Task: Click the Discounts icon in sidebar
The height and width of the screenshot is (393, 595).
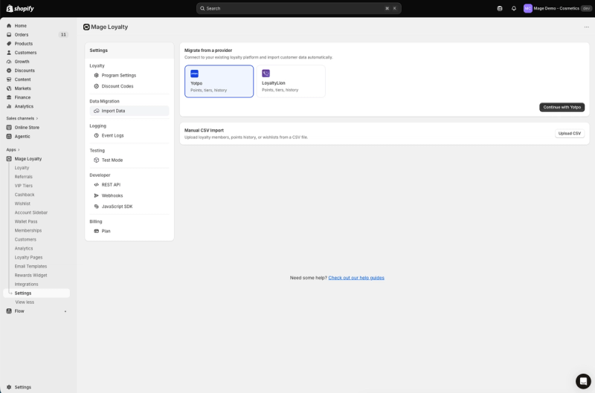Action: [9, 71]
